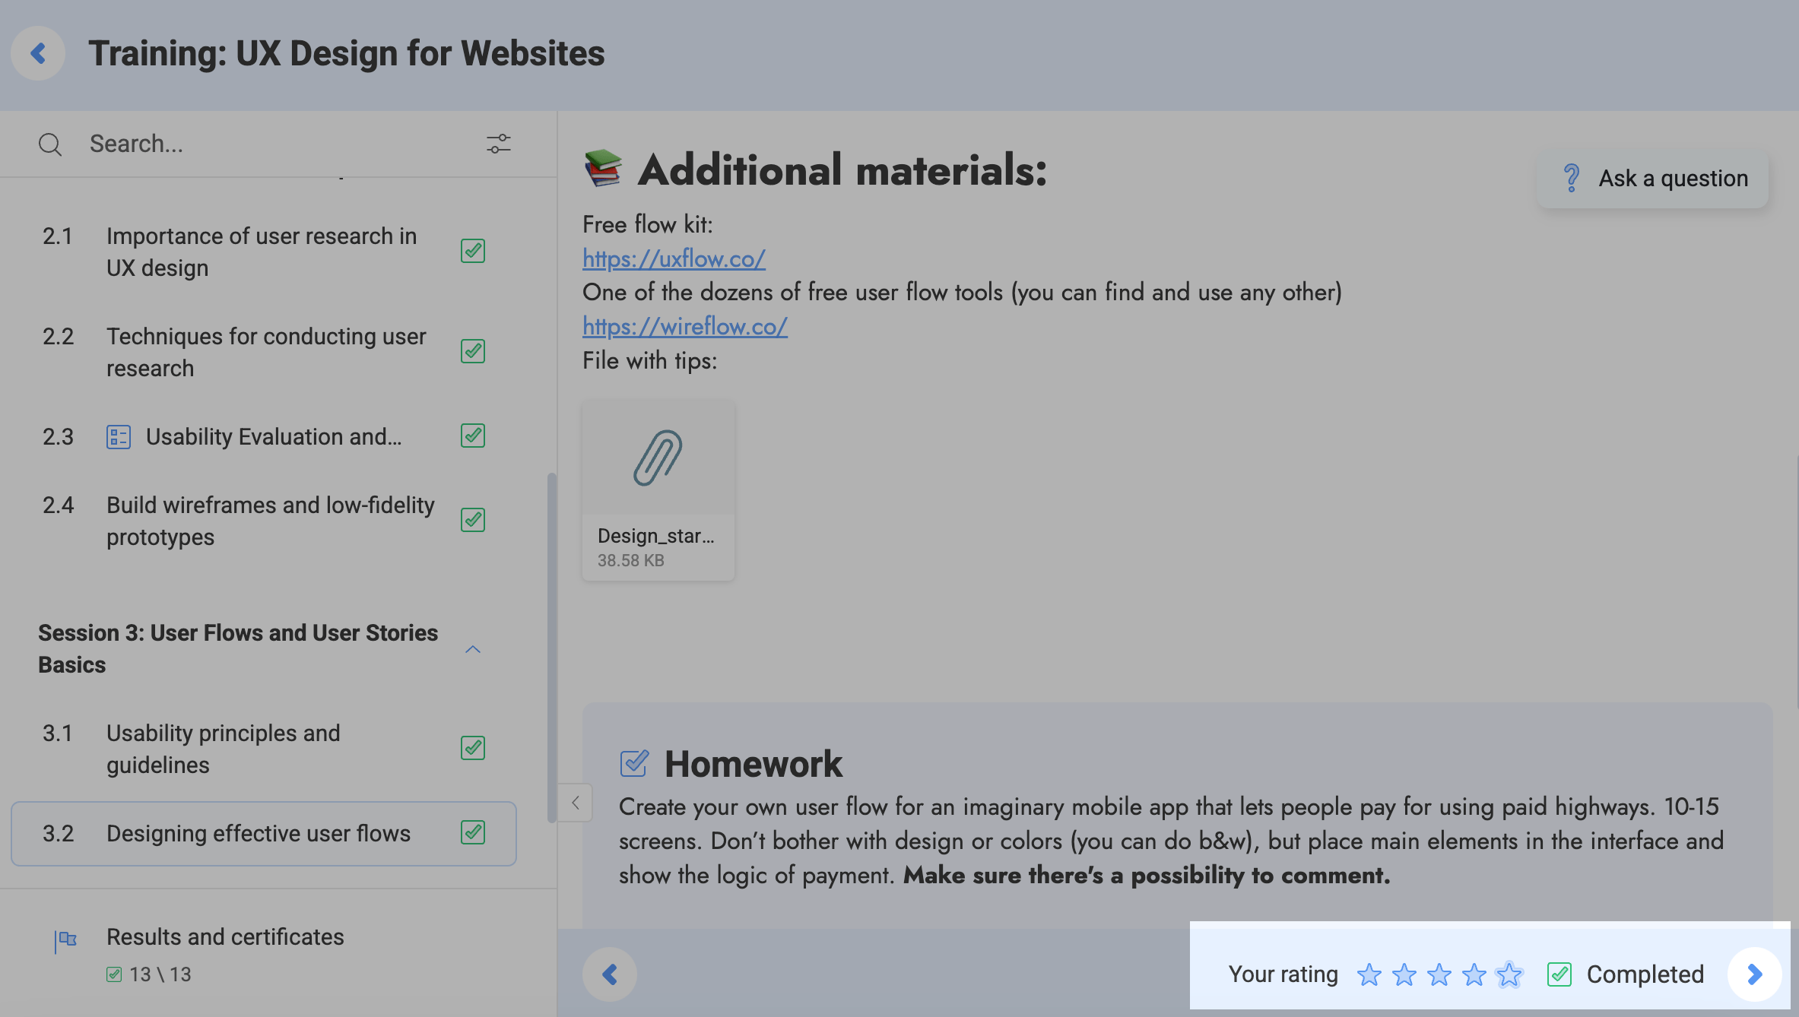Go to the next lesson arrow
The image size is (1799, 1017).
tap(1754, 974)
